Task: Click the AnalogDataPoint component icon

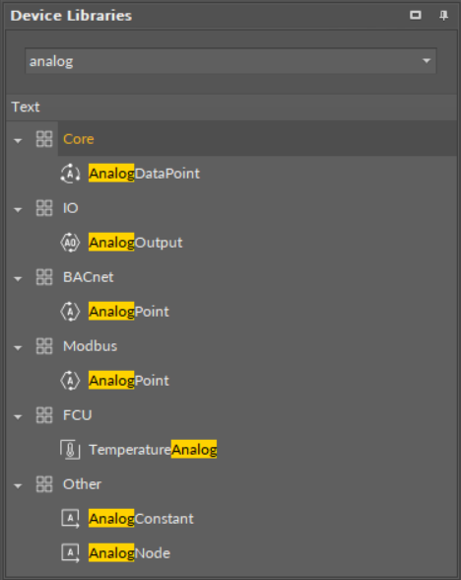Action: (70, 174)
